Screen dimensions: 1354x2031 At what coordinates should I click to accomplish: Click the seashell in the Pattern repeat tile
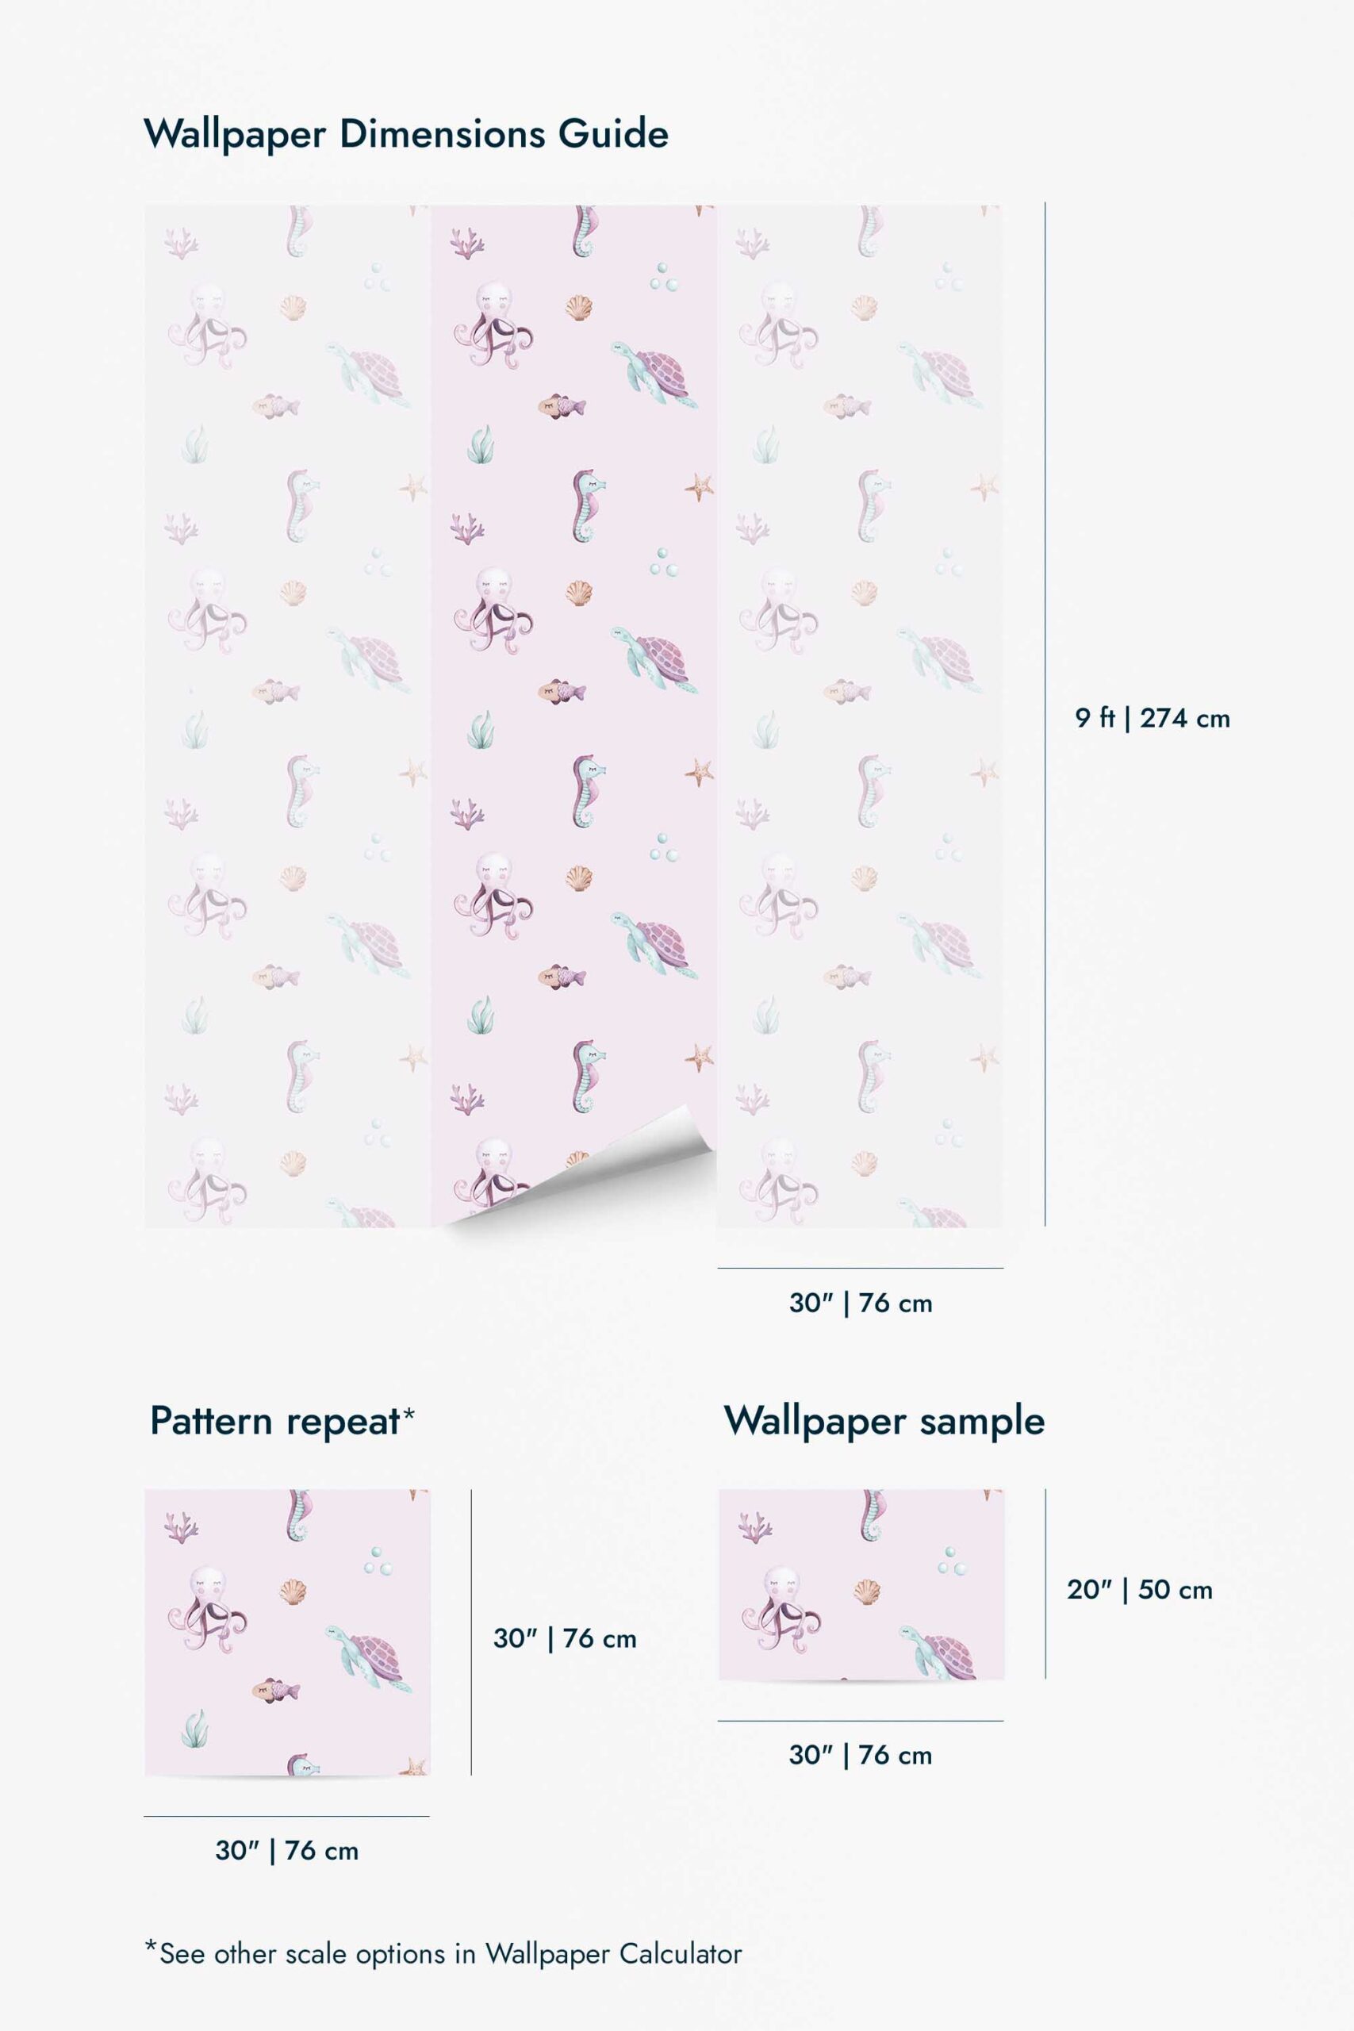pos(293,1590)
